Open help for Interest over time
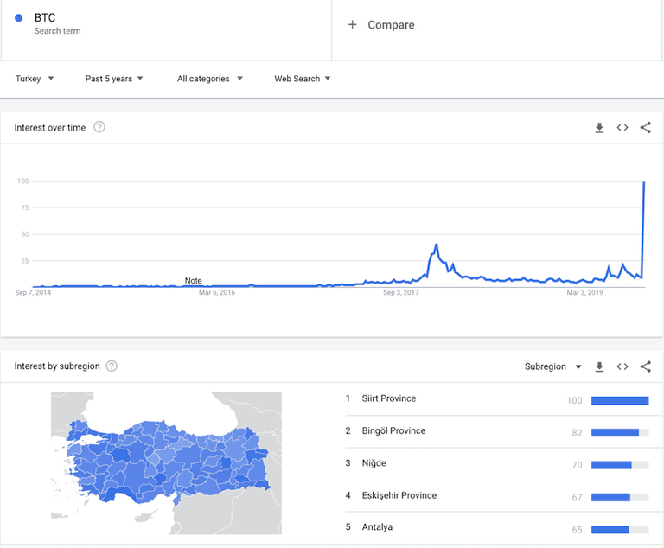The width and height of the screenshot is (664, 548). [x=99, y=127]
